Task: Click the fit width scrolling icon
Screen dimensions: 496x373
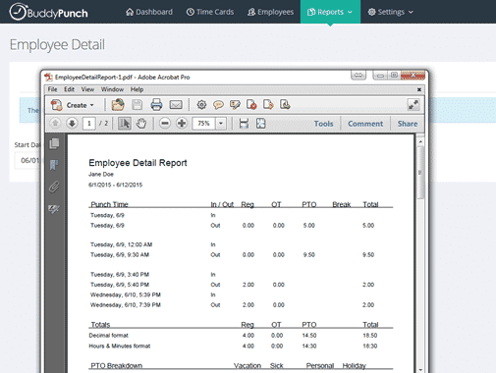Action: [244, 124]
